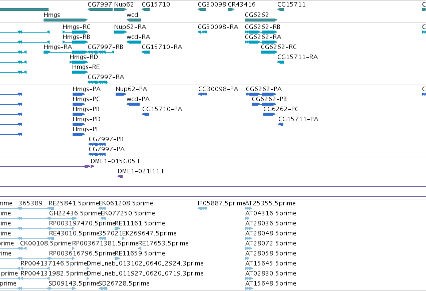Select protein CG15711-PA
This screenshot has height=291, width=426.
click(281, 124)
